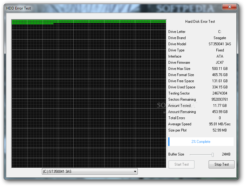Click the value 453.99 GB
Image resolution: width=245 pixels, height=186 pixels.
click(220, 112)
